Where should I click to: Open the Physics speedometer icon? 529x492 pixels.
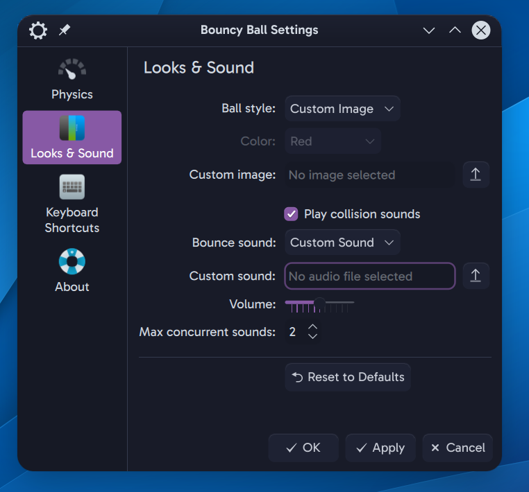[x=72, y=70]
